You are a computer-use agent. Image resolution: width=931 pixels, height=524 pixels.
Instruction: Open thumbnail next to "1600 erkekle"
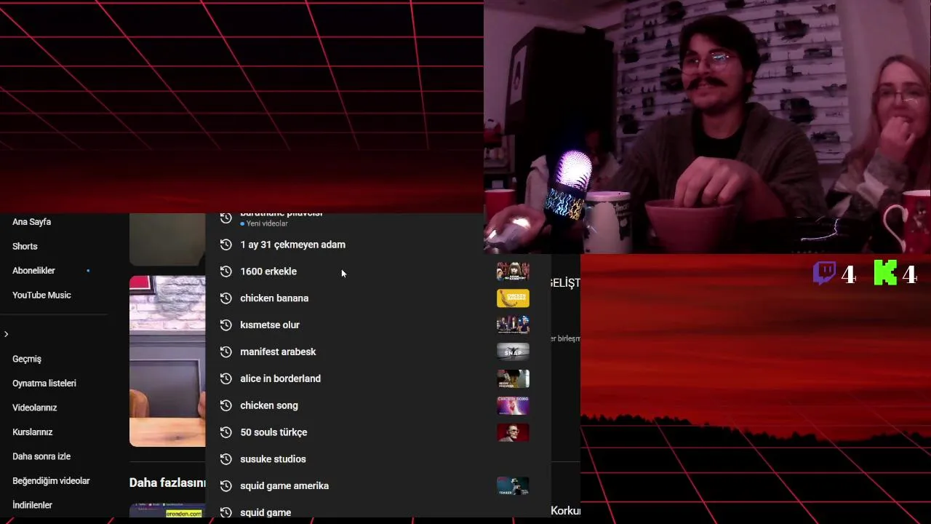(513, 271)
